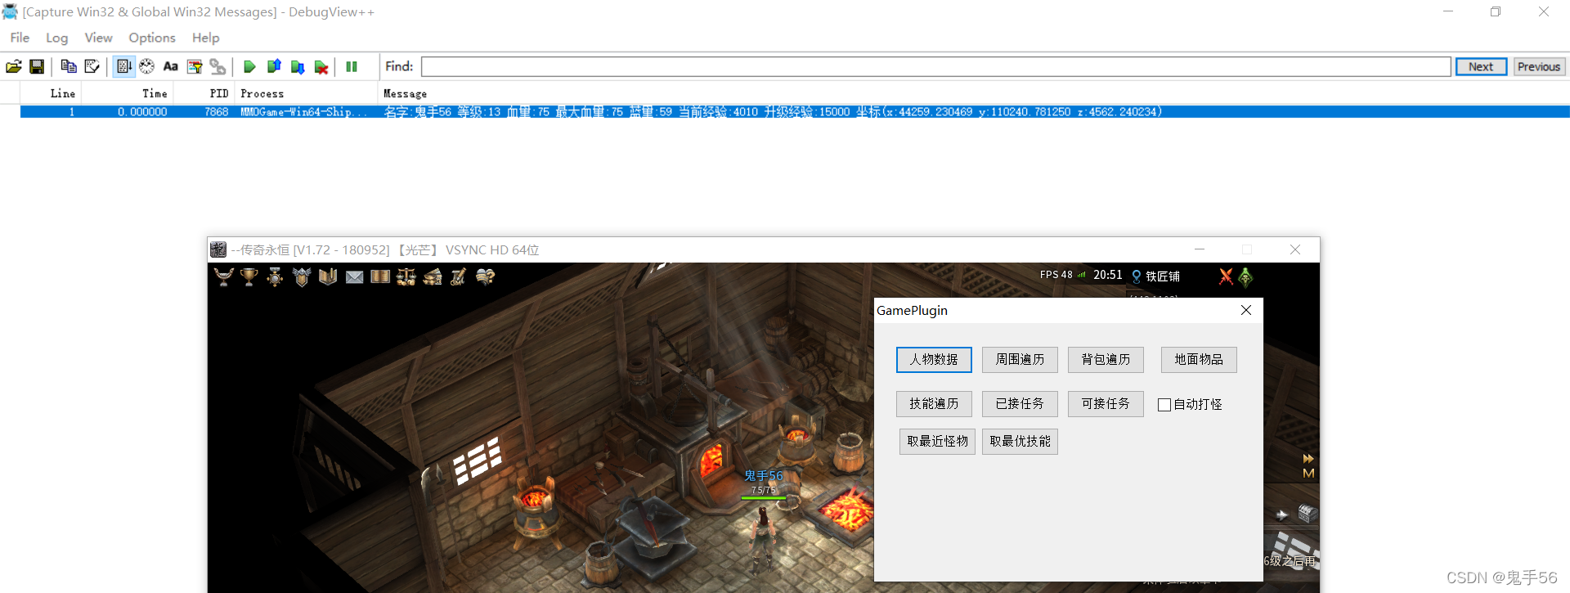1570x593 pixels.
Task: Click the silver chalice icon in game toolbar
Action: pos(223,277)
